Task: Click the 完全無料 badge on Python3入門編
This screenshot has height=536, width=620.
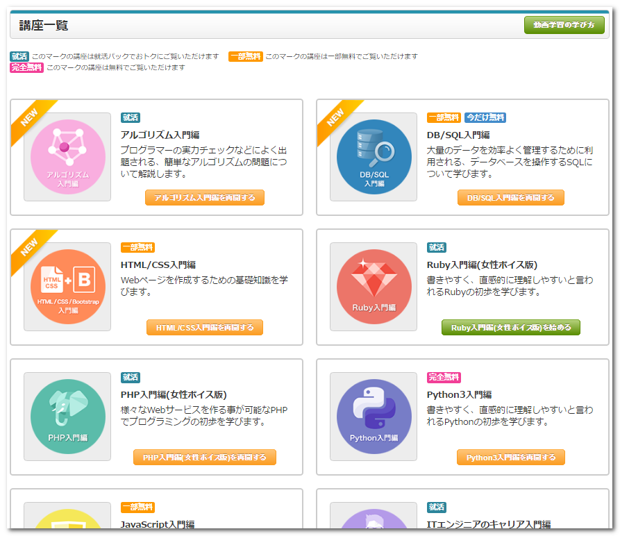Action: click(444, 377)
